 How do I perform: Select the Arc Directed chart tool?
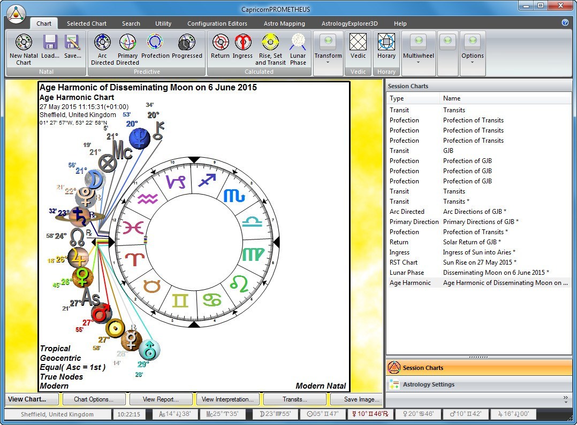click(102, 42)
